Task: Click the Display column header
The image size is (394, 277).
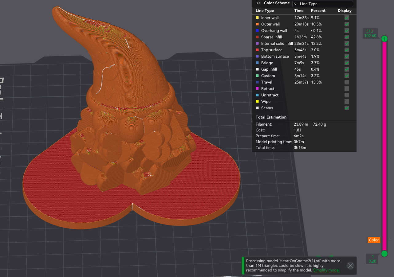Action: point(344,11)
